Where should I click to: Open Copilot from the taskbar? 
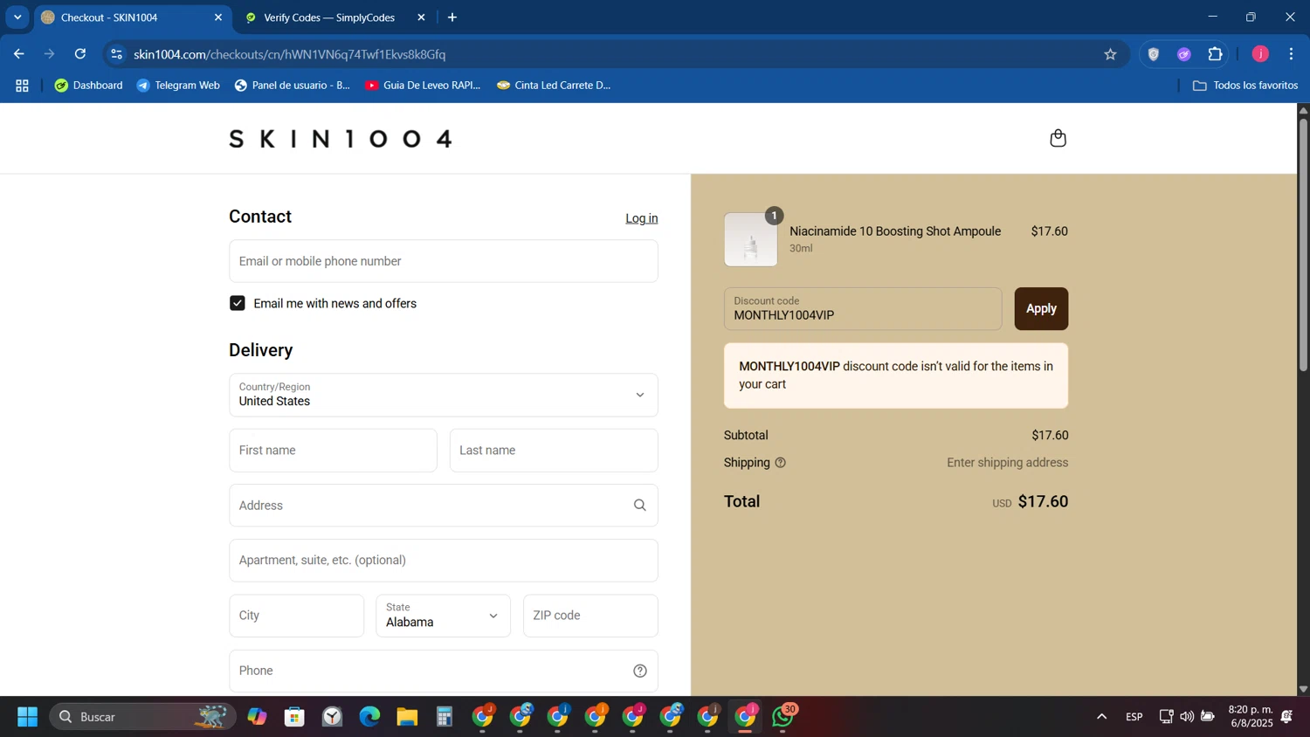(x=257, y=717)
